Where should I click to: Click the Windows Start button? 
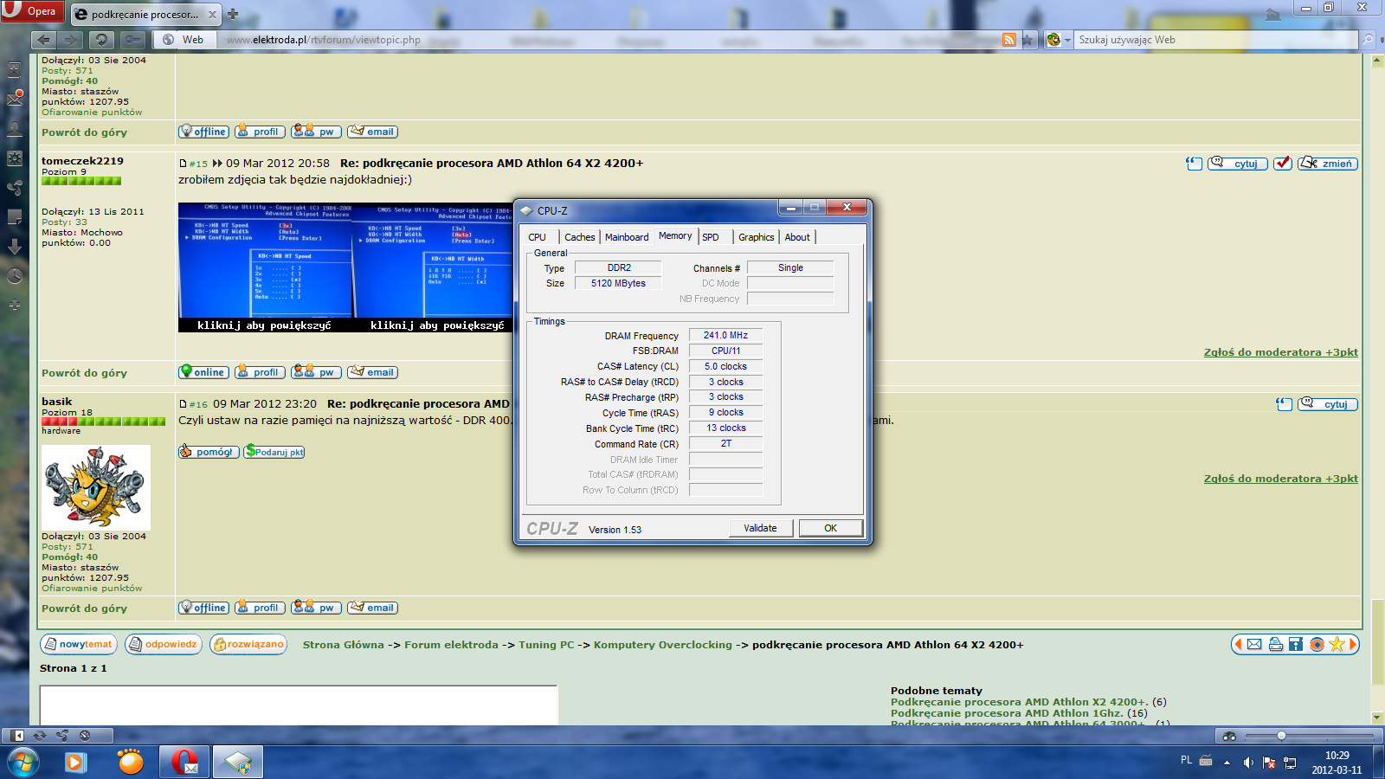[23, 763]
